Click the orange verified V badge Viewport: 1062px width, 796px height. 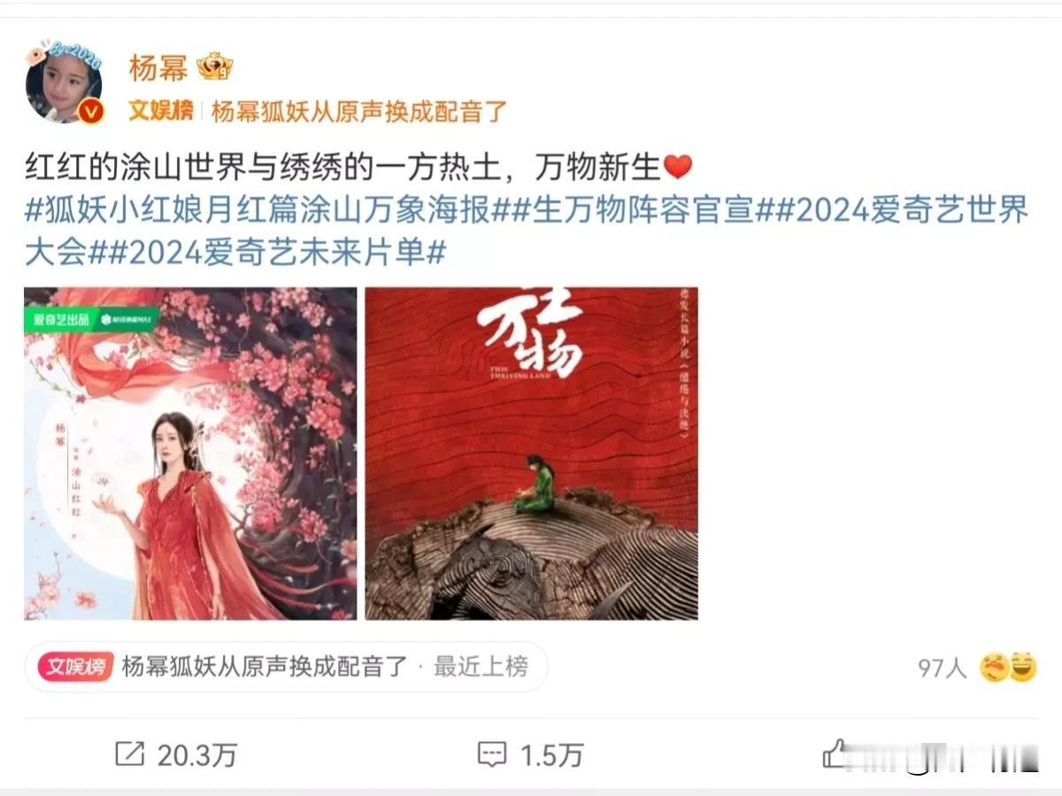[92, 111]
